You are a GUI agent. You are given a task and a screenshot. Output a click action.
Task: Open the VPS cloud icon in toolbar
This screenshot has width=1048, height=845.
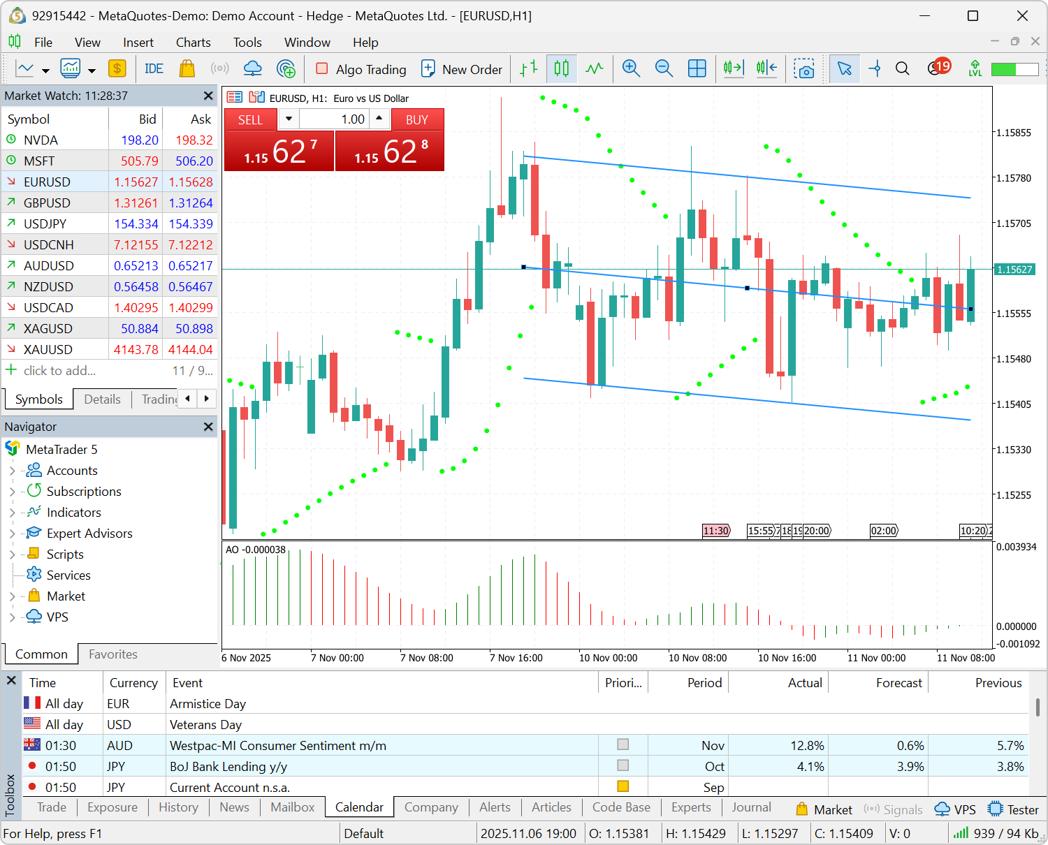[252, 68]
